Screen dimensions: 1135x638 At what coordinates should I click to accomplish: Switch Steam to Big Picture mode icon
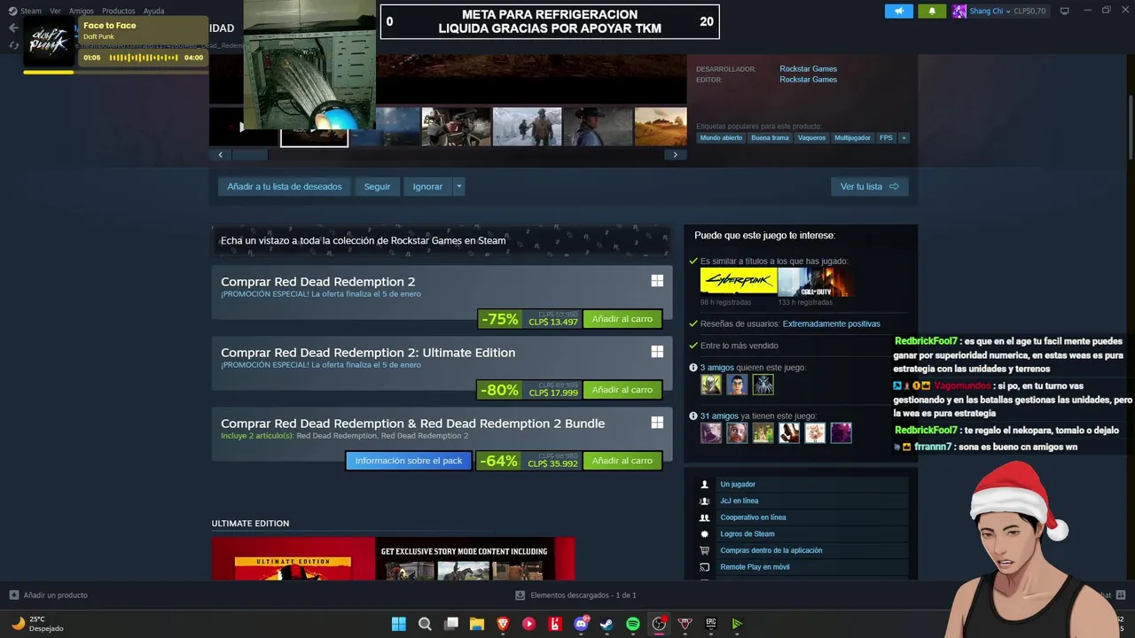(x=1064, y=11)
